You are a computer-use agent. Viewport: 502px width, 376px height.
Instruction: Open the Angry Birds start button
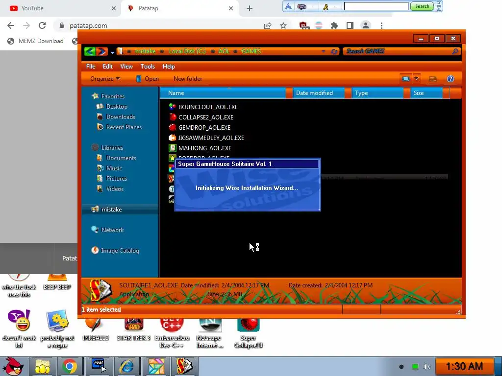pyautogui.click(x=13, y=366)
